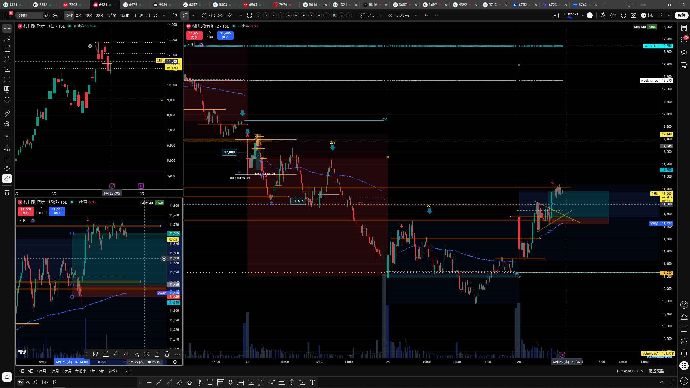Open favorites star at bottom of left toolbar

pyautogui.click(x=7, y=377)
